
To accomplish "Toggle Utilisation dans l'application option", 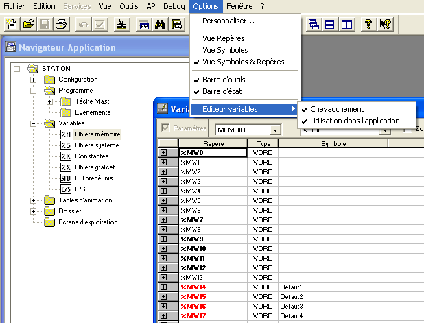I will coord(355,121).
